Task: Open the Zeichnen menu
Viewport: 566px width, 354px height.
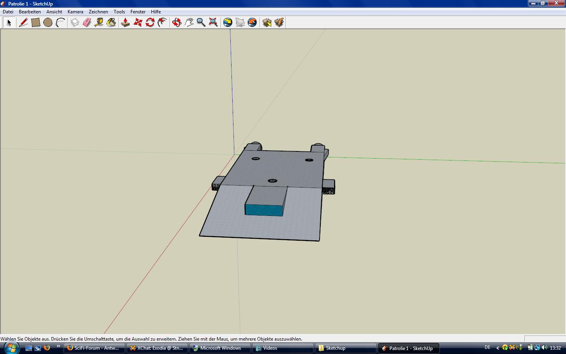Action: coord(98,12)
